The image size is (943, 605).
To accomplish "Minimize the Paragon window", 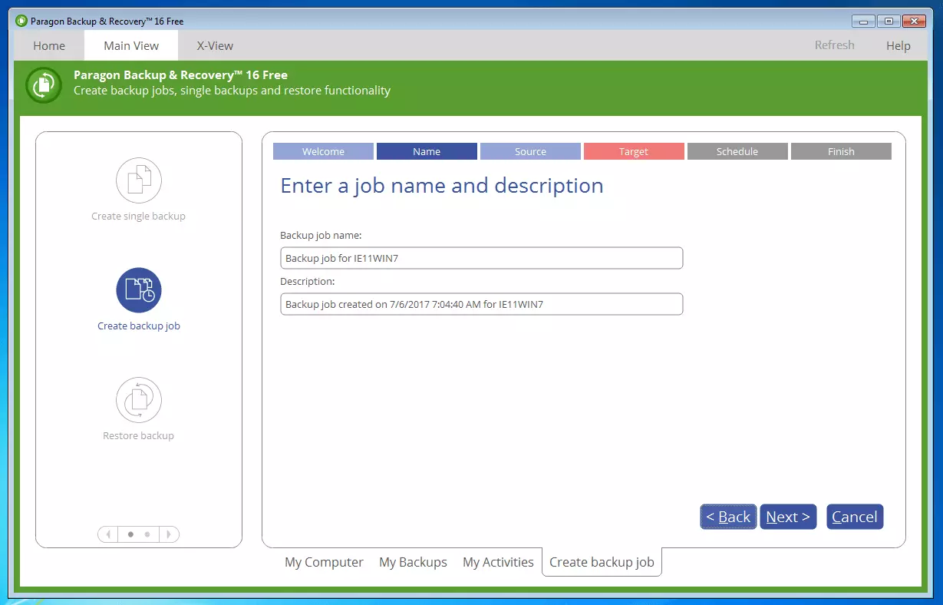I will [x=863, y=21].
